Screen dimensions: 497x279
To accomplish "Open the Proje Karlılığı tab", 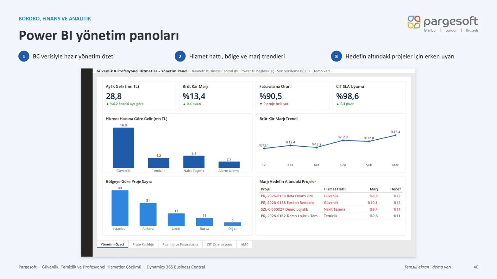I will point(143,244).
